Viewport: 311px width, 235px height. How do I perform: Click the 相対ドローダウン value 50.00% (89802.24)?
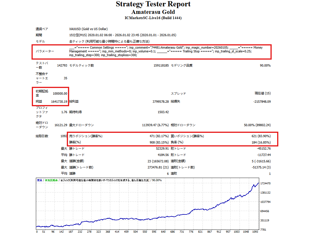(x=257, y=125)
